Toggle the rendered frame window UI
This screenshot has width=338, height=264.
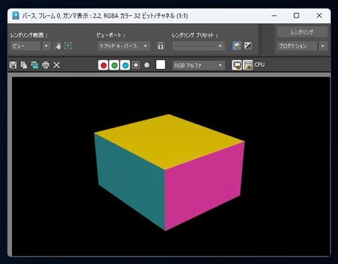(x=248, y=65)
